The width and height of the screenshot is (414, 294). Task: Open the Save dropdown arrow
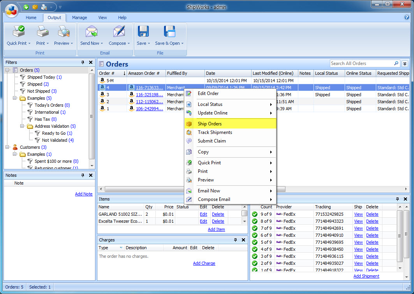[x=149, y=44]
